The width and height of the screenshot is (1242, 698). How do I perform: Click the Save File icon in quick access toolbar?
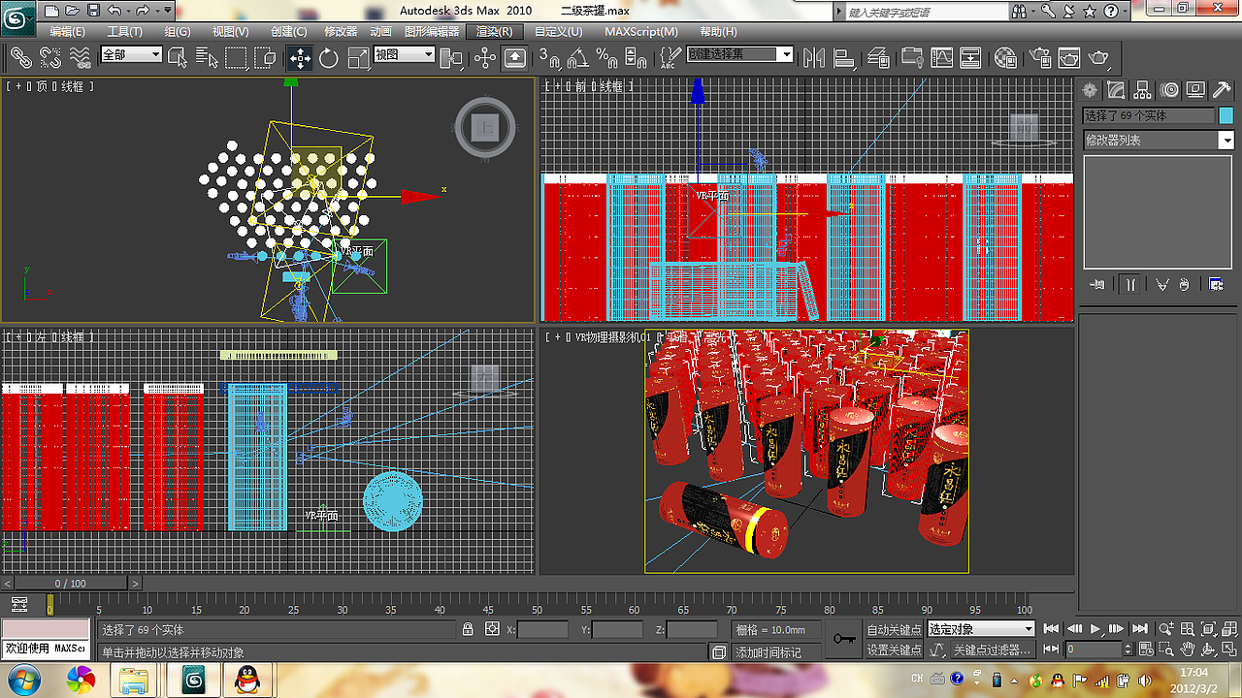[93, 11]
